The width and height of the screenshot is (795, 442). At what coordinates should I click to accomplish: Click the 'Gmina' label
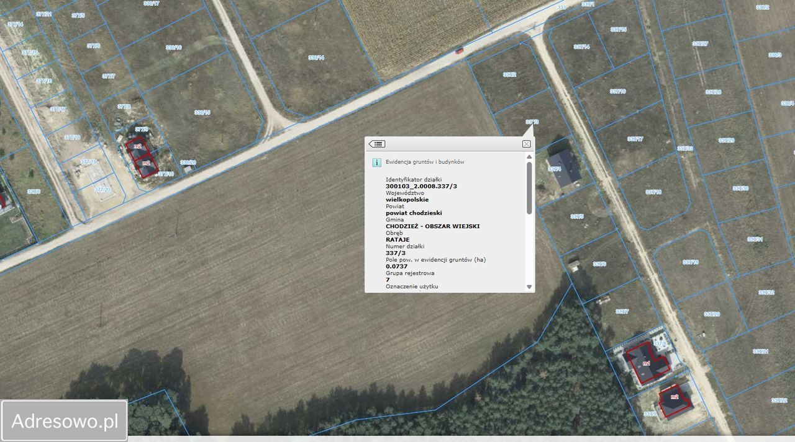pyautogui.click(x=394, y=219)
